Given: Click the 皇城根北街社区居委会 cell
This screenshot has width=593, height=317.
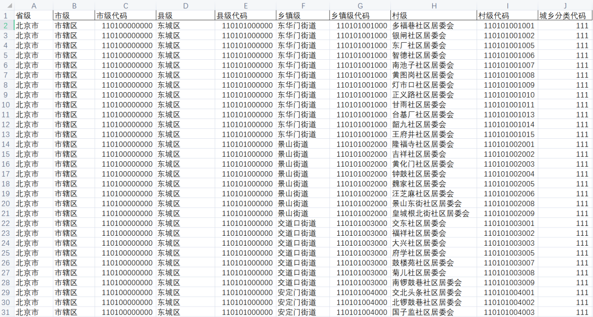Looking at the screenshot, I should click(x=434, y=213).
